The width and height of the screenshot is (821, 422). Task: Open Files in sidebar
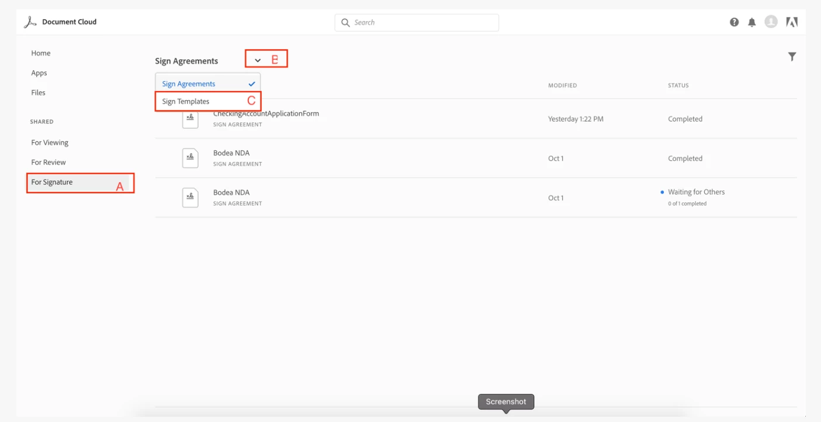pos(38,92)
